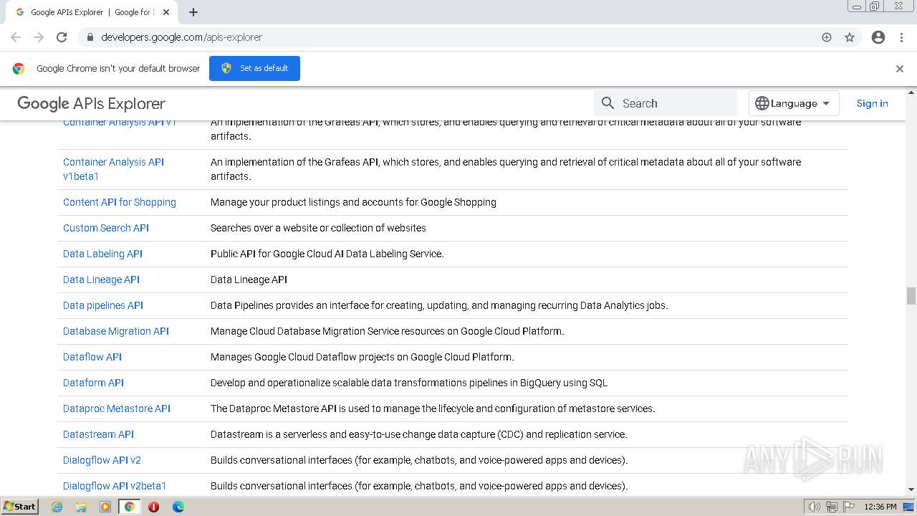Open the Datastream API link
Viewport: 917px width, 516px height.
point(98,434)
